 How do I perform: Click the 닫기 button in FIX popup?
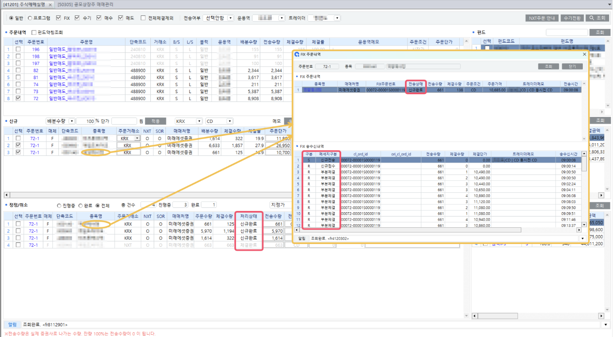[572, 67]
